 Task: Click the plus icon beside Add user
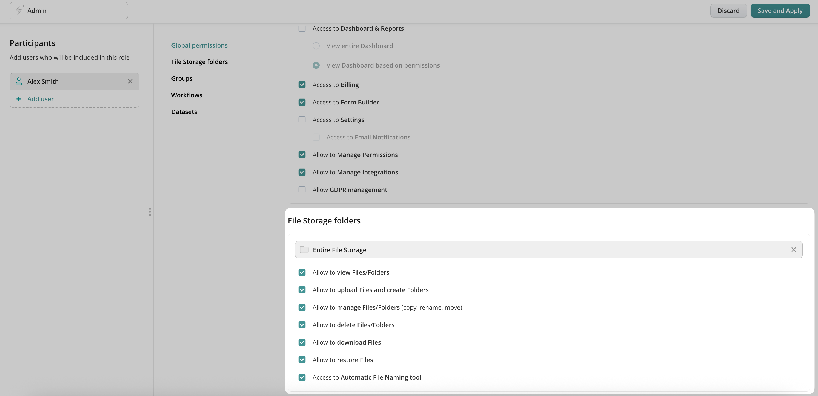[19, 99]
